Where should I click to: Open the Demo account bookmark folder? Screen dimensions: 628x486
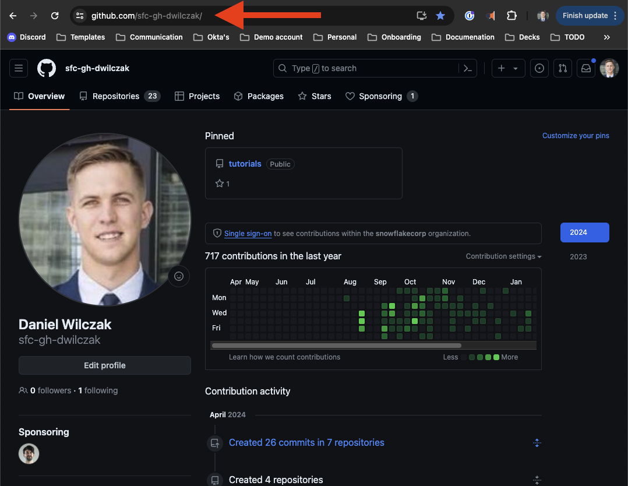tap(271, 37)
